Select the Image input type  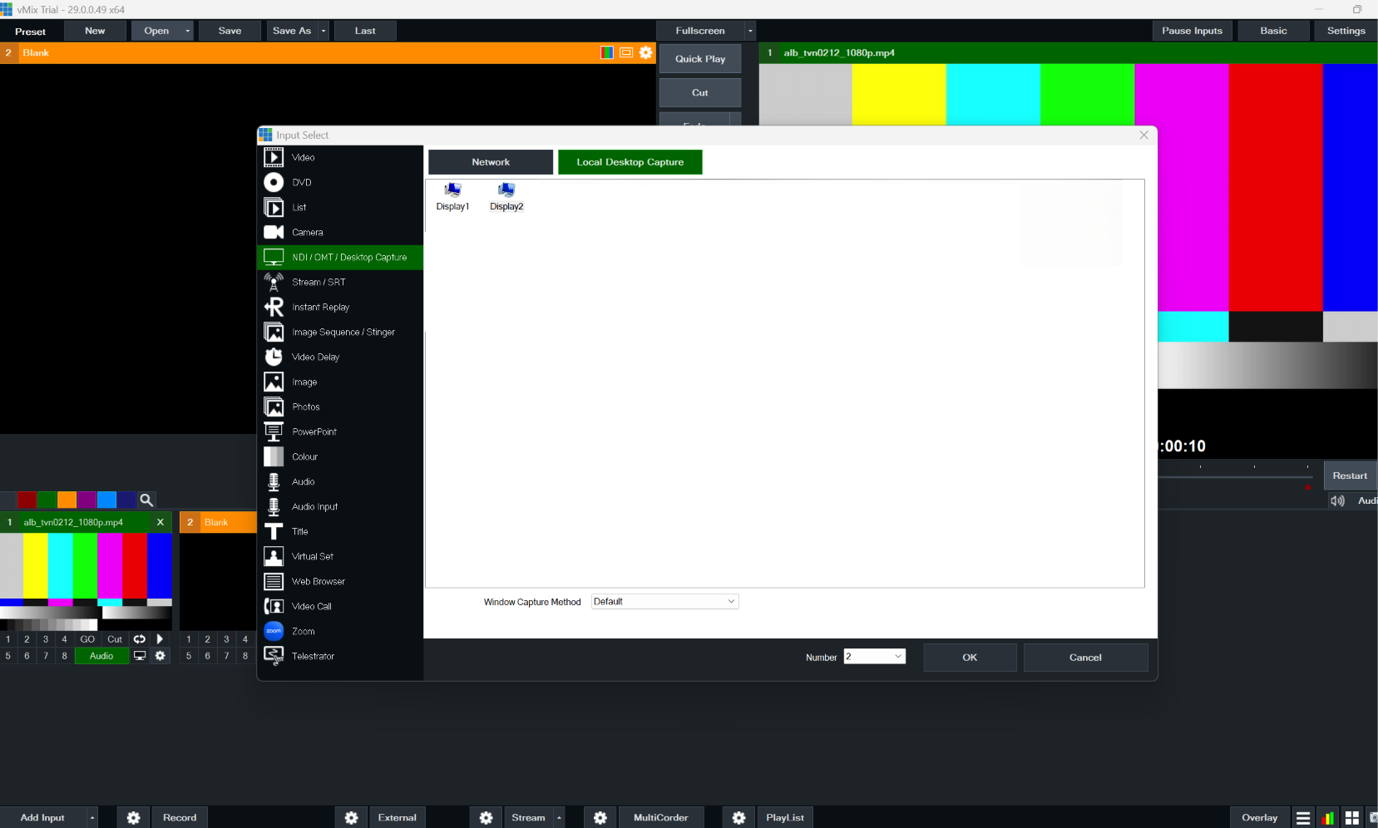(340, 382)
